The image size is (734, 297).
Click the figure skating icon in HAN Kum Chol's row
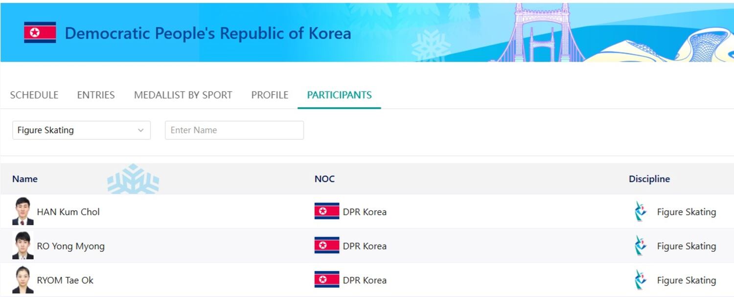(x=639, y=211)
